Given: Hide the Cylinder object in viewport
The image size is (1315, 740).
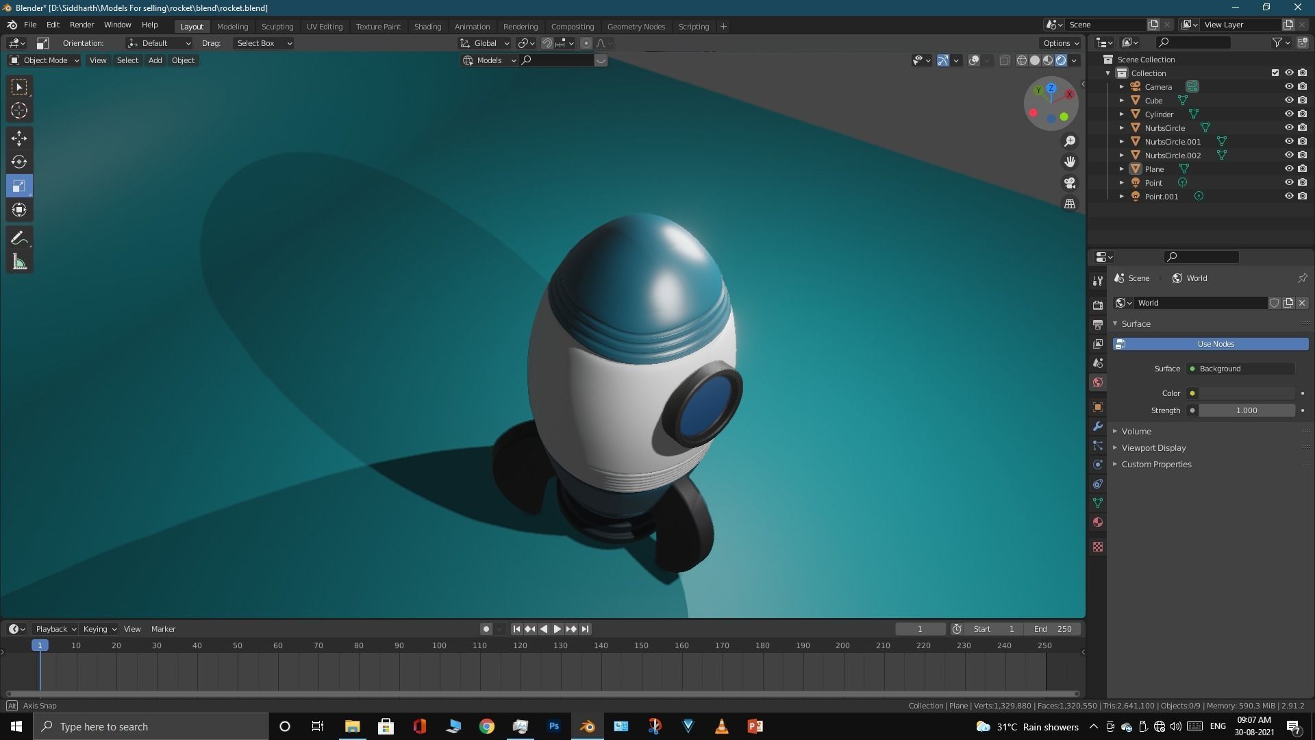Looking at the screenshot, I should [1288, 114].
